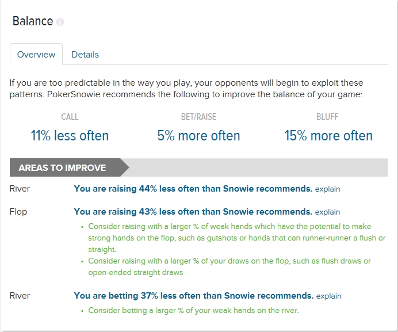Select the Overview tab
Screen dimensions: 398x332
[36, 54]
